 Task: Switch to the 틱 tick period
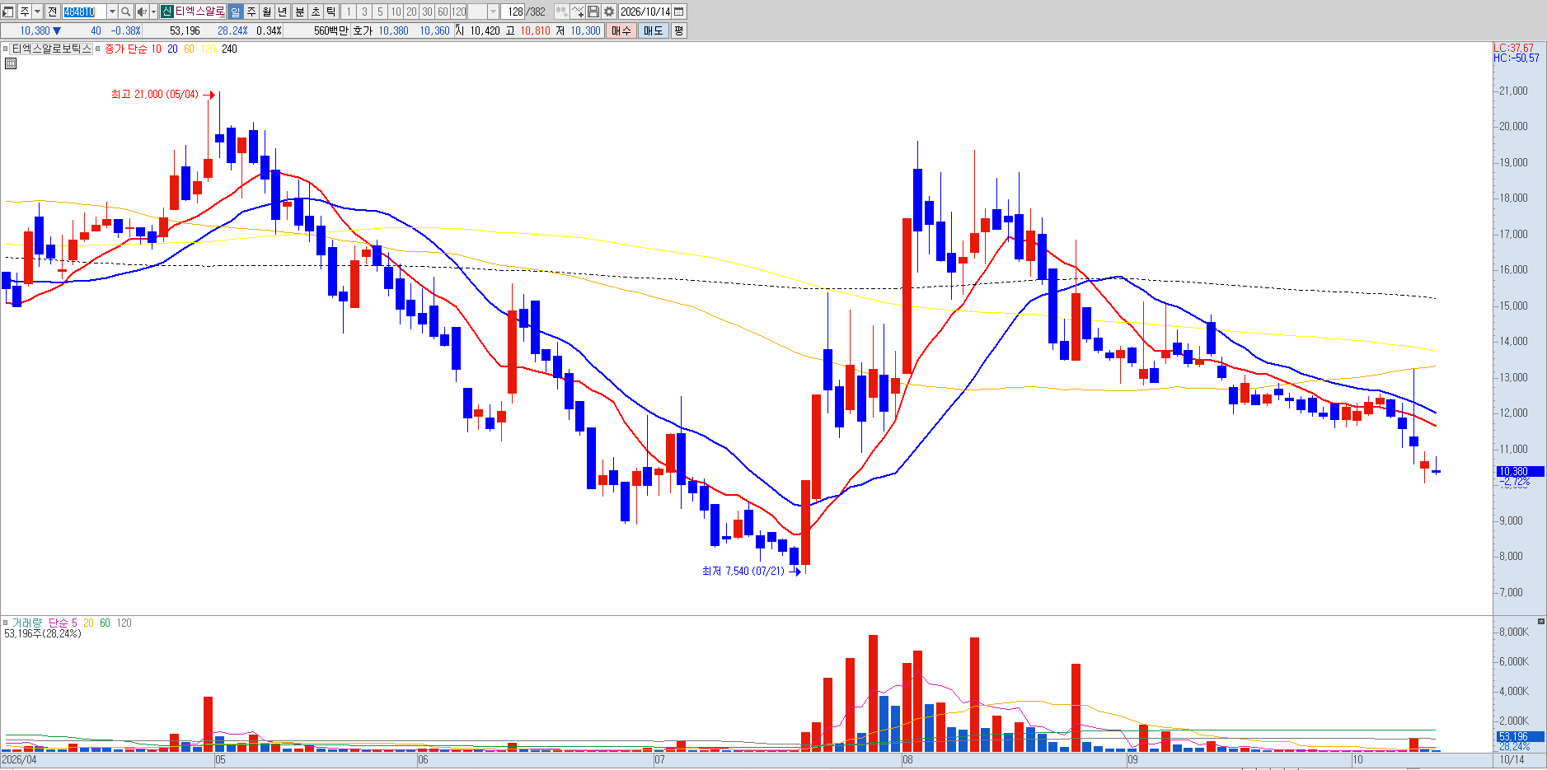331,12
